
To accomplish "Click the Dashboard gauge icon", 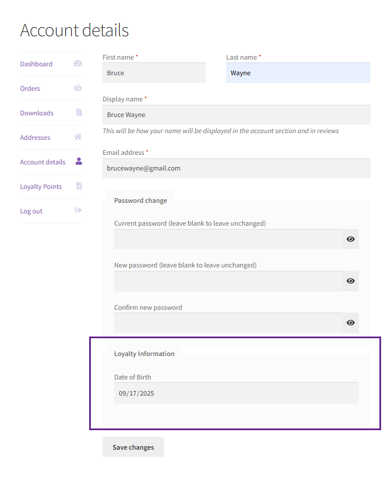I will pos(78,64).
